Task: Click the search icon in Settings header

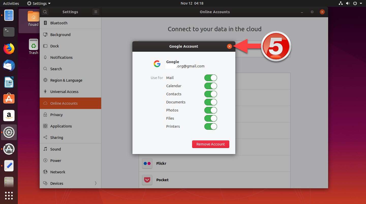Action: tap(45, 12)
